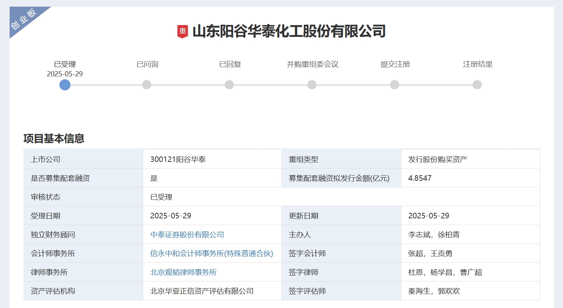The height and width of the screenshot is (308, 563).
Task: Click the 发行股份购买资产 value
Action: point(438,159)
